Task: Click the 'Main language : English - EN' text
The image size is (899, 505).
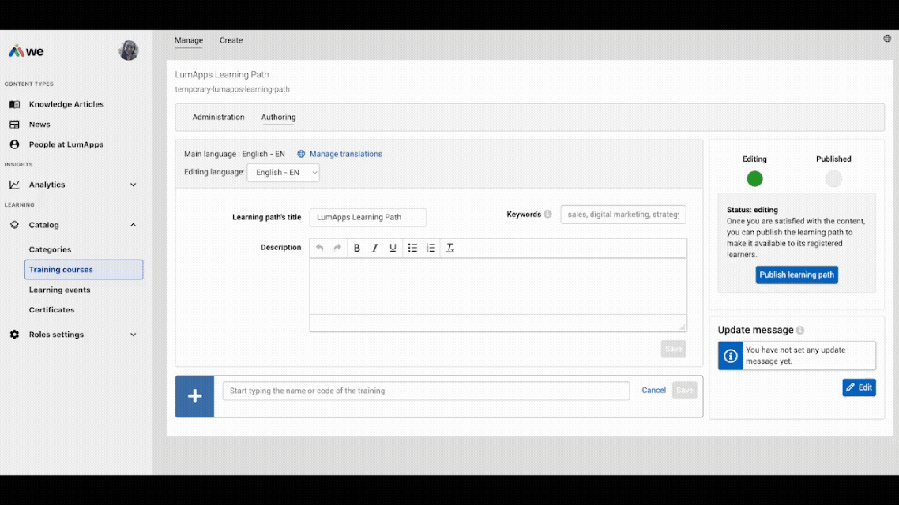Action: [235, 154]
